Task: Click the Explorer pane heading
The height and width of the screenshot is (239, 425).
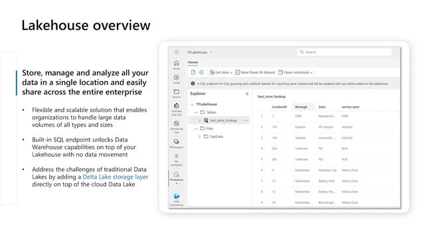Action: point(198,94)
